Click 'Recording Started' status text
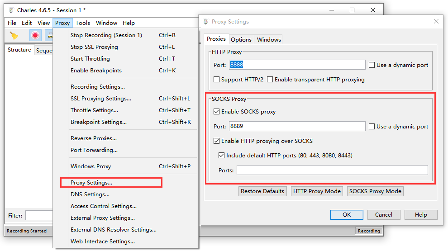Image resolution: width=448 pixels, height=251 pixels. click(27, 231)
